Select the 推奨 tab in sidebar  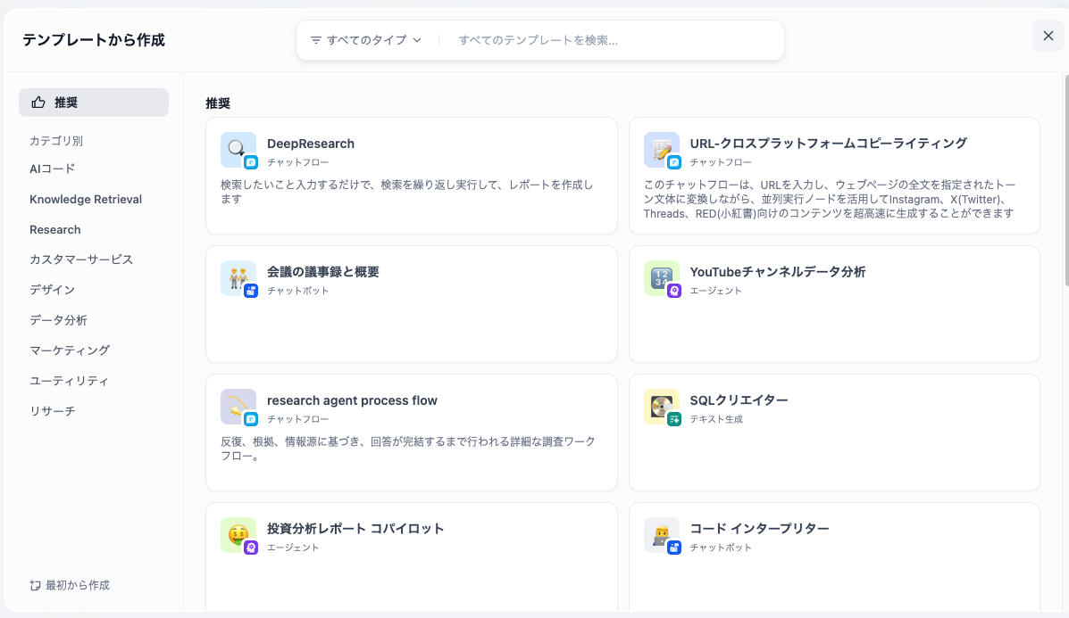click(94, 103)
